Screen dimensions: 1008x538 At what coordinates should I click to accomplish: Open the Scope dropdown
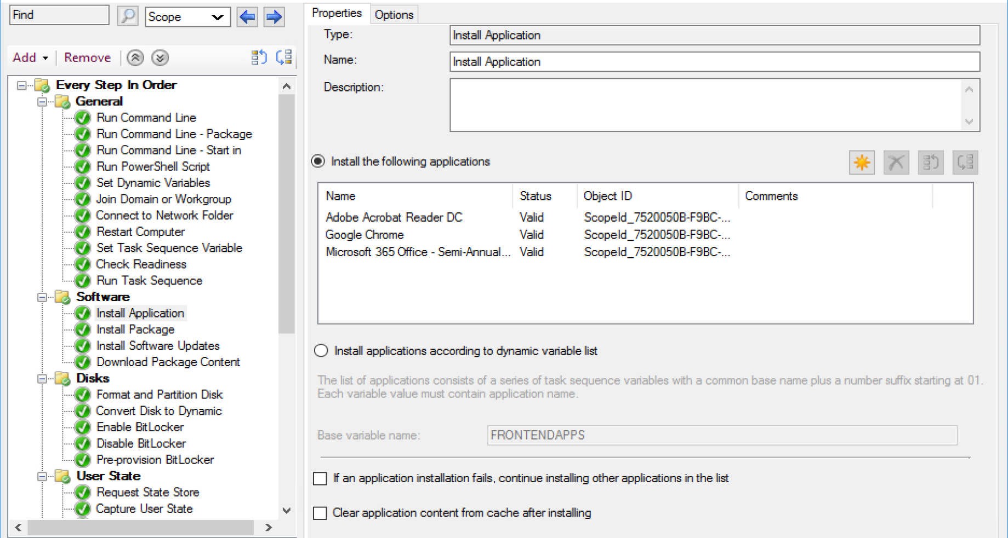(187, 17)
